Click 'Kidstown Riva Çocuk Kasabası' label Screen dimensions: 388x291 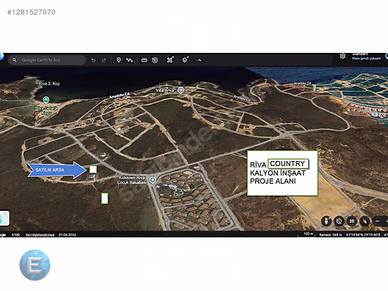[x=132, y=180]
